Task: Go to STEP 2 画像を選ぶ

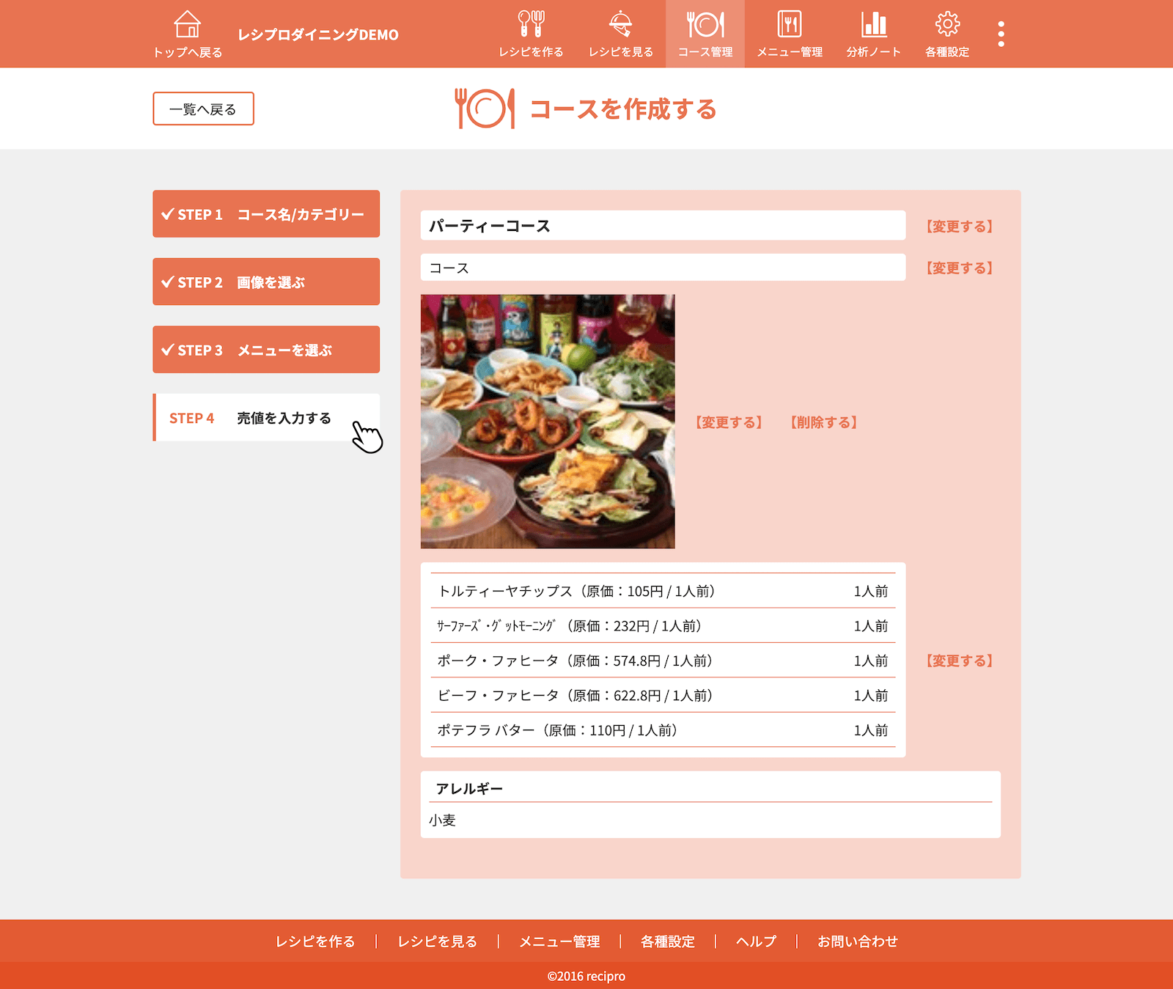Action: 265,282
